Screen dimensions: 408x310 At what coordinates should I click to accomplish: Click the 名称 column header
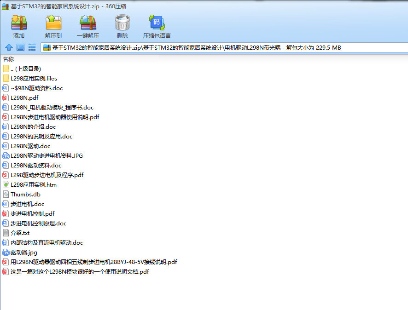tap(8, 59)
